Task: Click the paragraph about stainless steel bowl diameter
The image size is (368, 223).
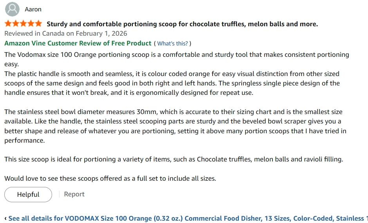Action: tap(175, 126)
